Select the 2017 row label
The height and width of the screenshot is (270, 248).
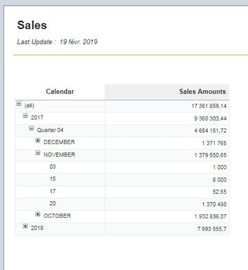(37, 117)
